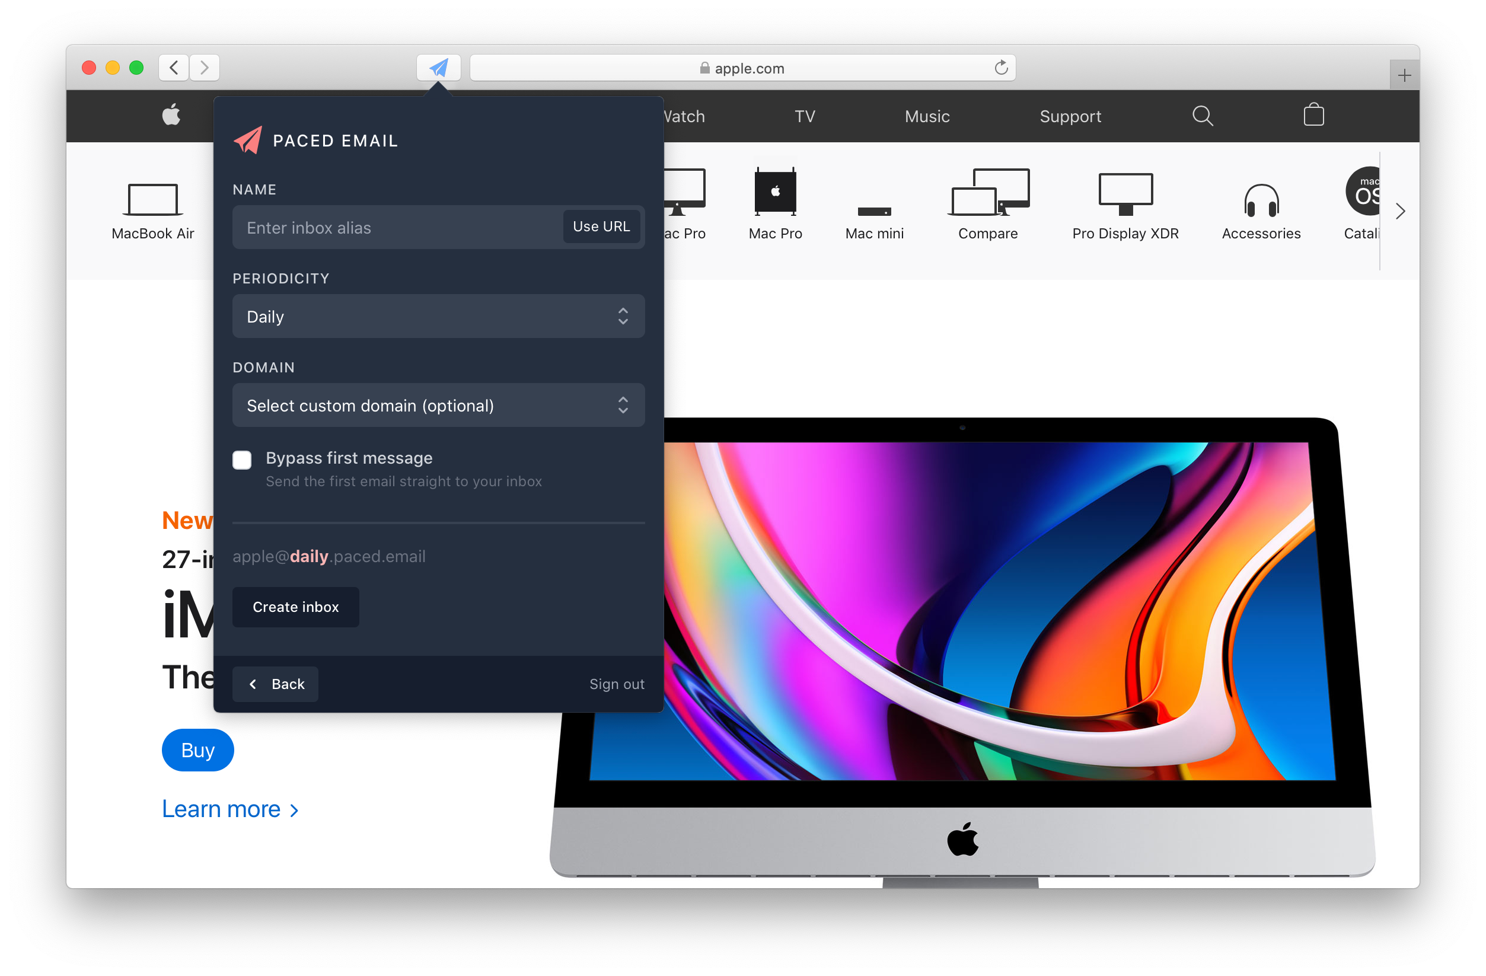Close the Safari window with red button
The height and width of the screenshot is (976, 1486).
pos(89,68)
